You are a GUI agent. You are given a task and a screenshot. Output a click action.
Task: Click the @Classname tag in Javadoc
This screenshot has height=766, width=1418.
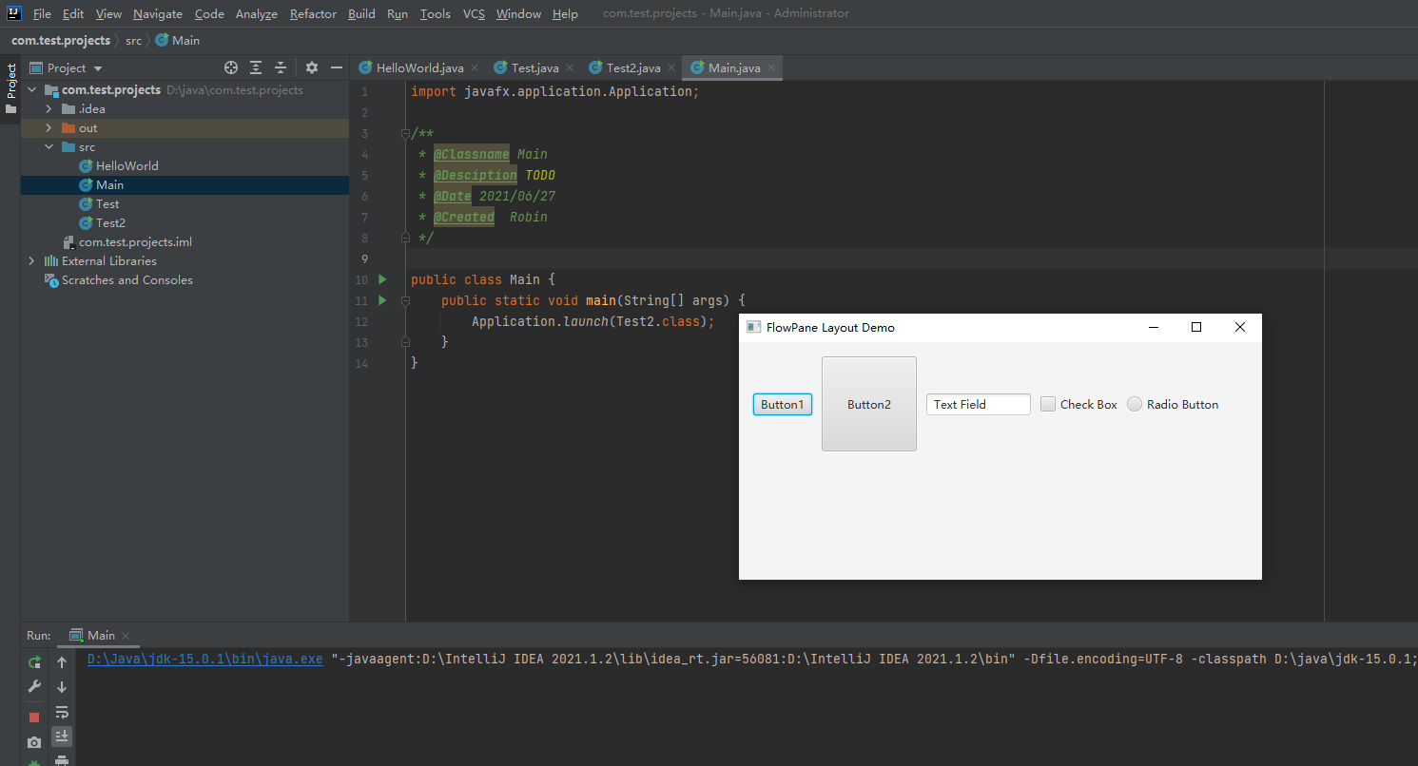click(471, 154)
